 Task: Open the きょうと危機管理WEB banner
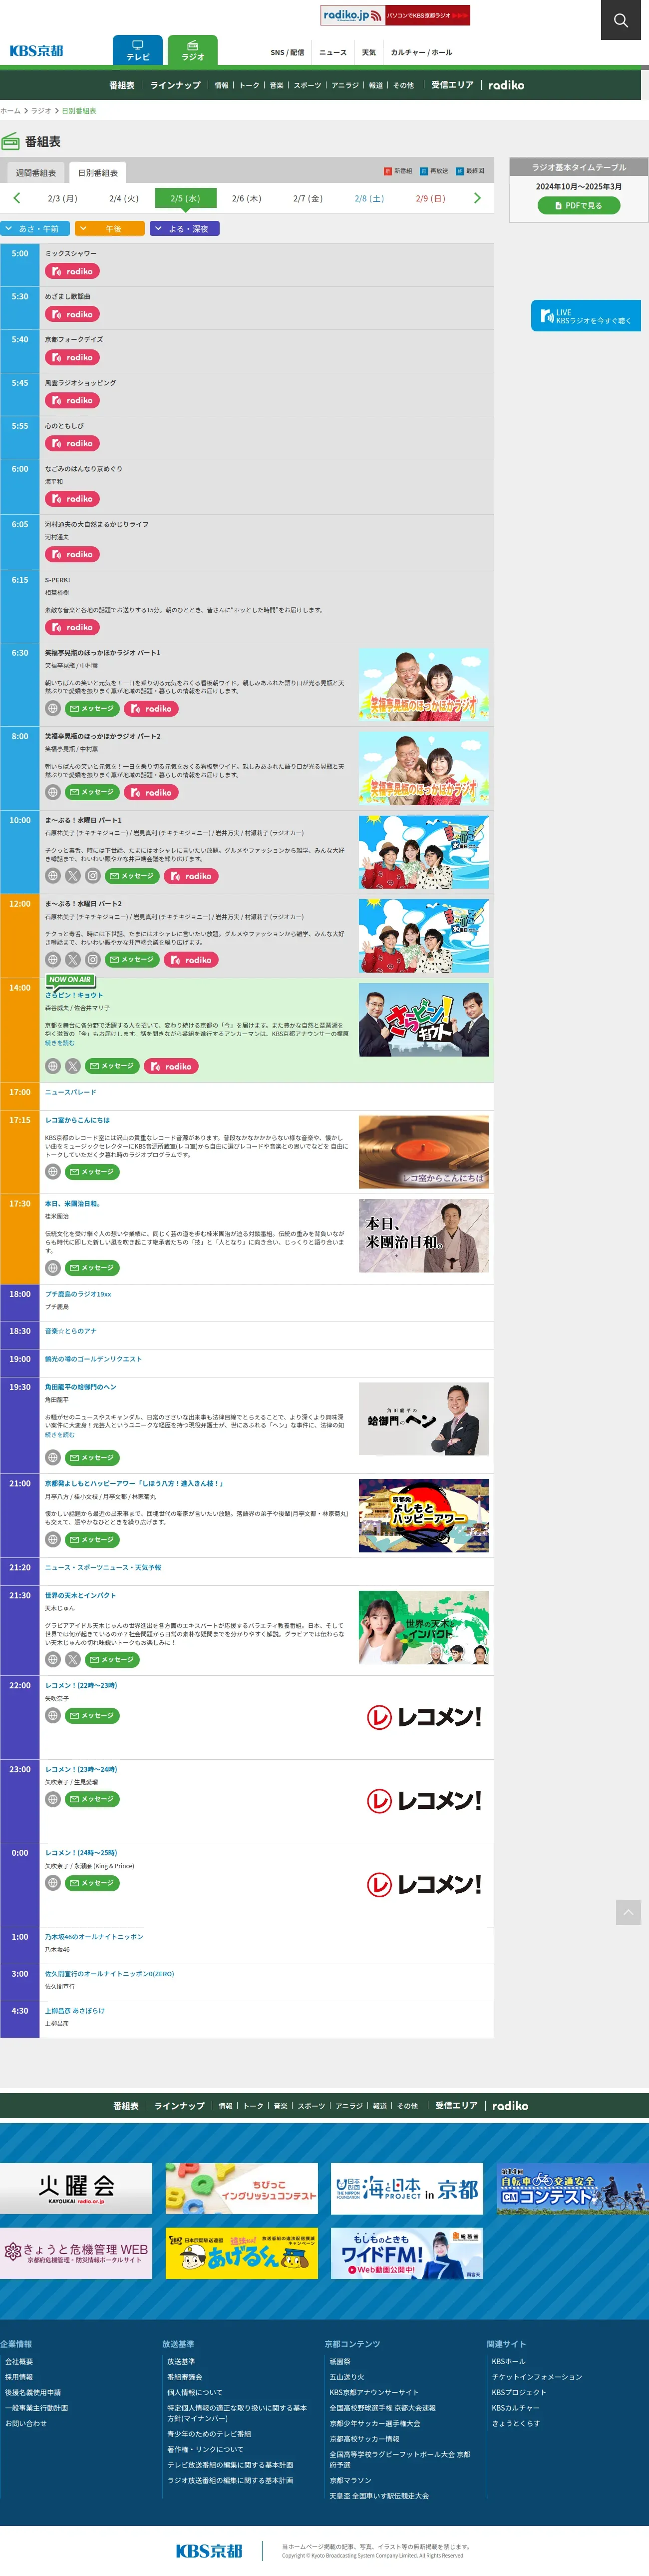click(76, 2254)
